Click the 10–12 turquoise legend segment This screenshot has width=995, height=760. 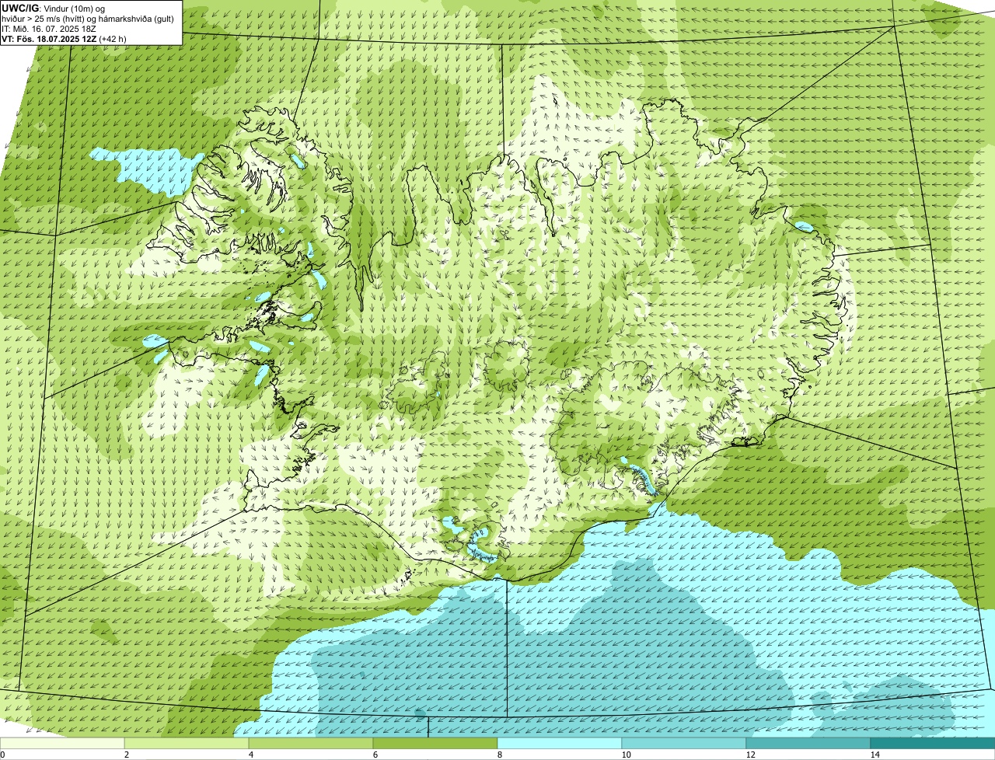684,743
